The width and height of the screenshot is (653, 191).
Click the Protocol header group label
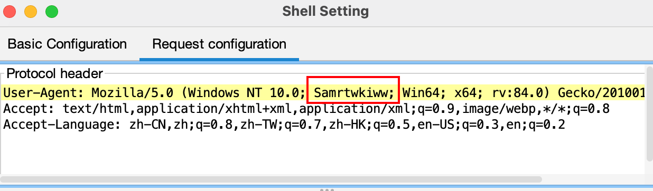coord(55,74)
